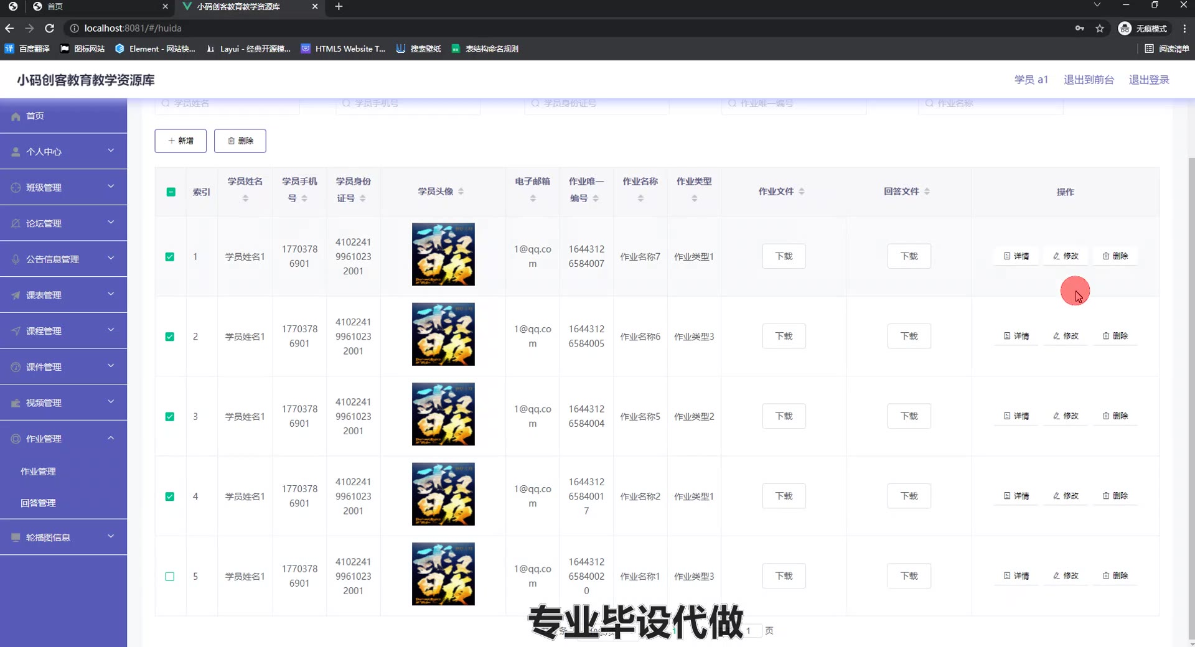Click the page vertical scrollbar
1195x647 pixels.
1191,398
